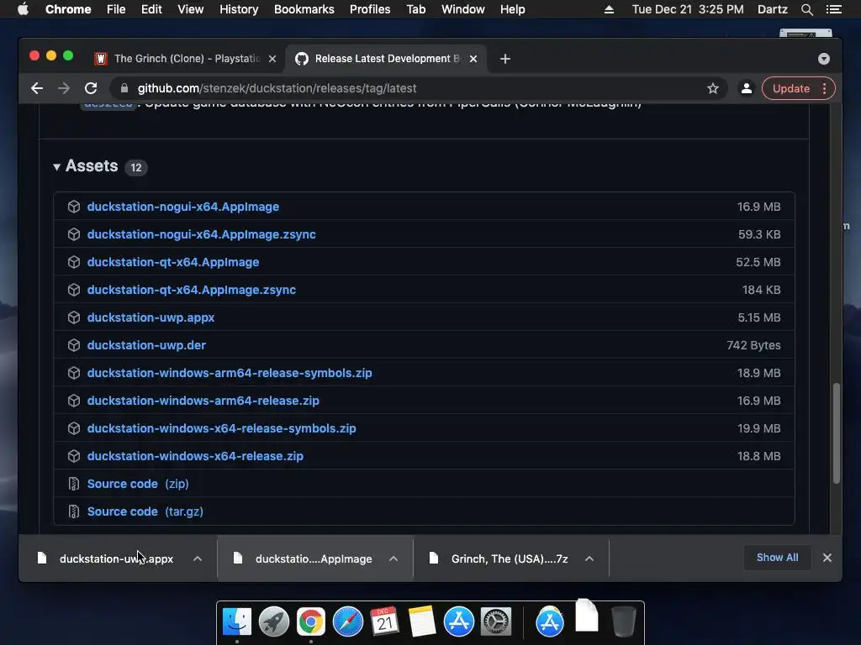Expand options chevron for Grinch 7z download
The image size is (861, 645).
[x=589, y=558]
